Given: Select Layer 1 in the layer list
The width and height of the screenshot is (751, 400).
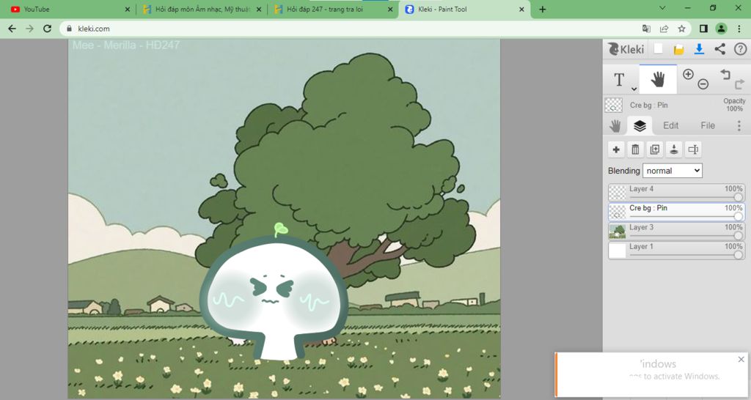Looking at the screenshot, I should (x=676, y=251).
